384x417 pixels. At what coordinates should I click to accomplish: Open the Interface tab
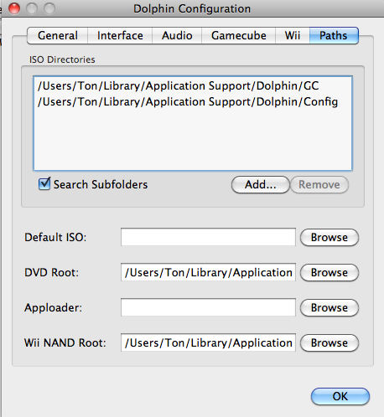(x=120, y=36)
